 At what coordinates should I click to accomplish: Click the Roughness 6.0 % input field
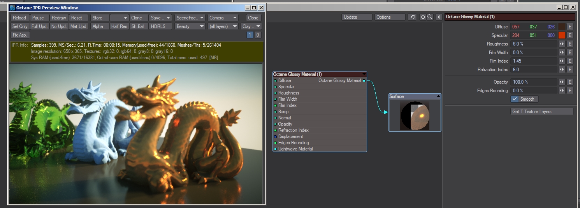(534, 44)
